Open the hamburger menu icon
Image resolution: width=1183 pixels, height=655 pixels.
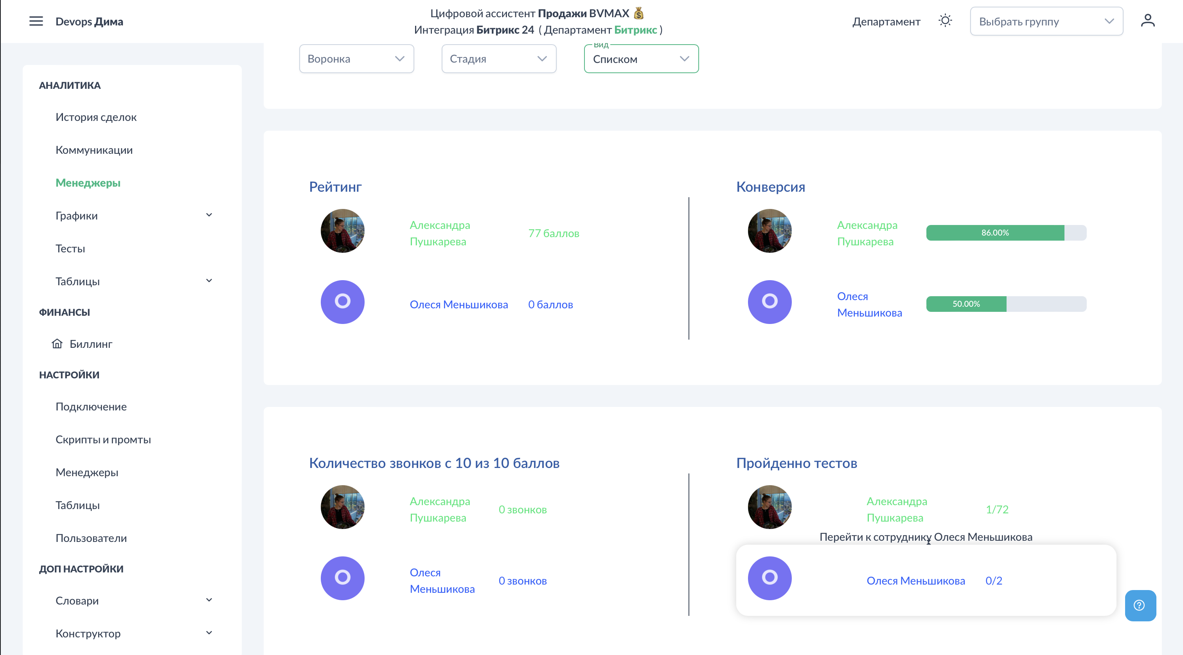36,21
